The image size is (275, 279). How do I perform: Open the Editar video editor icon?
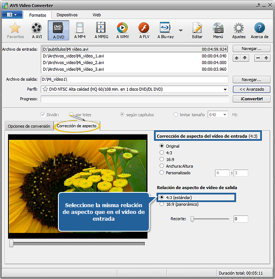click(x=197, y=29)
